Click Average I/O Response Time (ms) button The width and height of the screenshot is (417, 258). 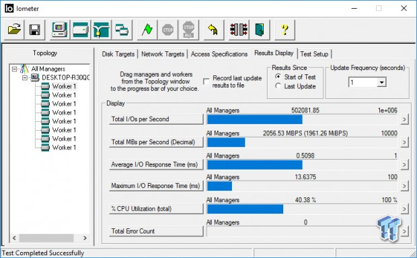156,164
